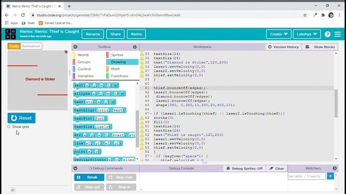Close the Thief is Caught browser tab

point(59,6)
